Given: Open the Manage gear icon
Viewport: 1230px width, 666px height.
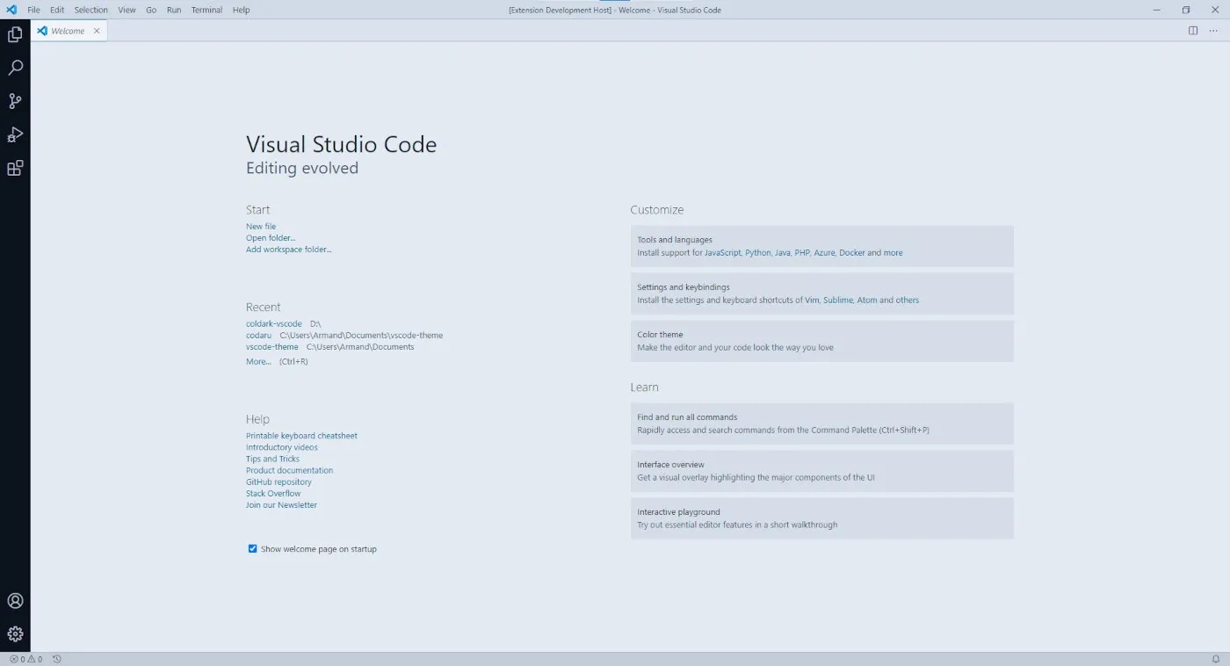Looking at the screenshot, I should tap(15, 633).
